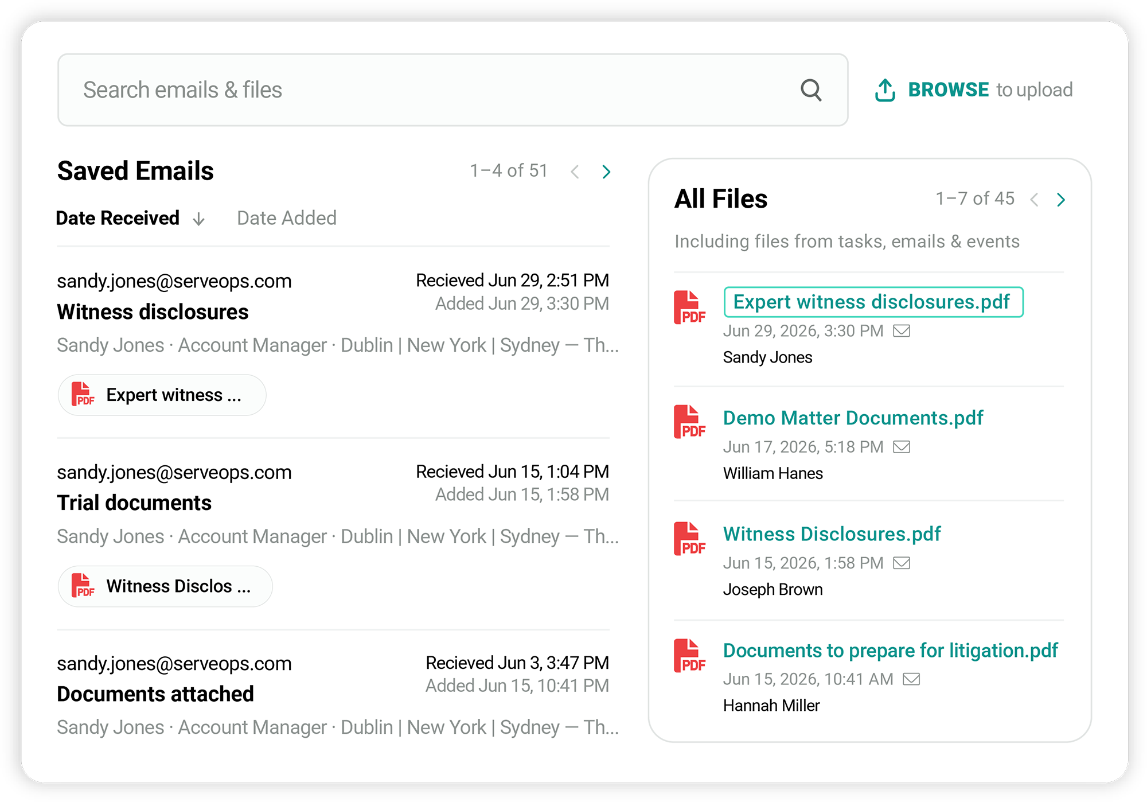Open the Trial documents email

pos(134,503)
